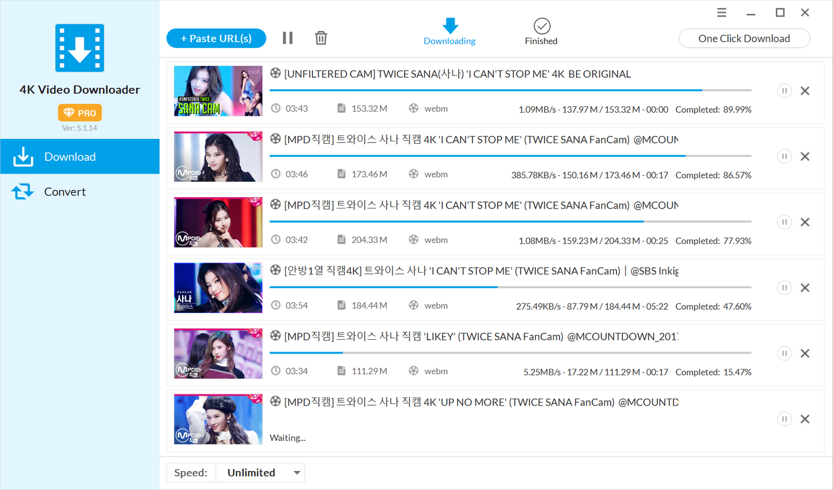
Task: Pause the 86.57% completed download
Action: tap(784, 156)
